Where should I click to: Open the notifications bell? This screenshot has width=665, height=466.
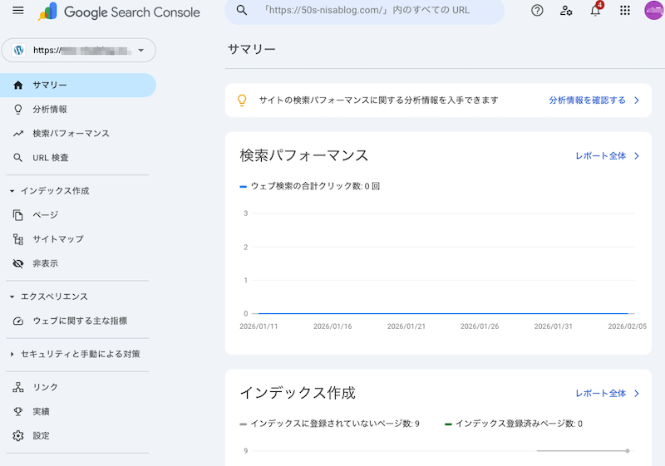(x=595, y=11)
